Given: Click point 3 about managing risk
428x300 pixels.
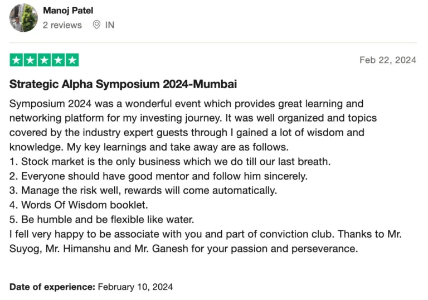Looking at the screenshot, I should (x=143, y=191).
